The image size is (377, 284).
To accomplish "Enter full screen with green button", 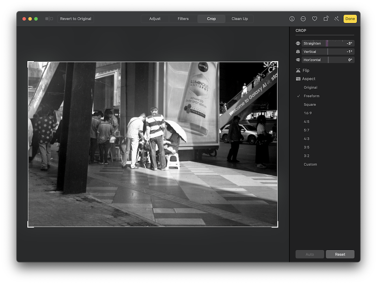I will click(36, 19).
